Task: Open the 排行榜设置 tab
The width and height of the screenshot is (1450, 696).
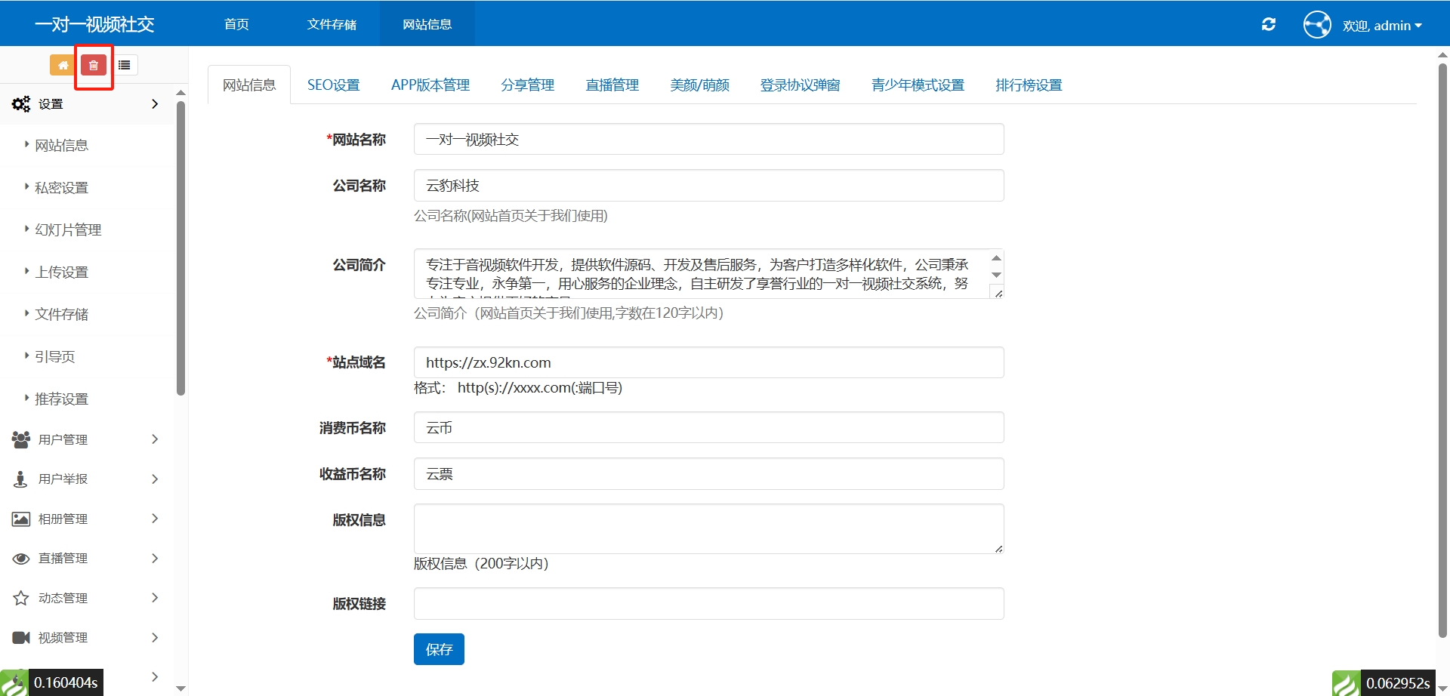Action: [1029, 85]
